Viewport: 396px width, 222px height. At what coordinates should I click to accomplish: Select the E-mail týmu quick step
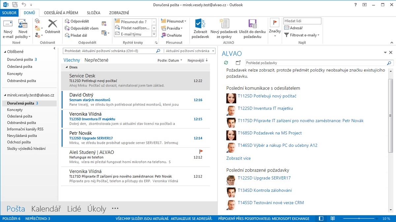tap(133, 34)
